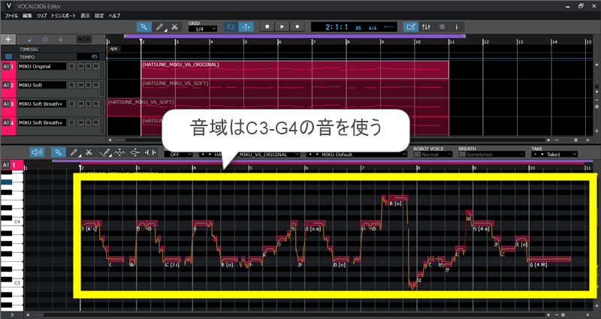Open the OFF dropdown in editor toolbar

click(x=179, y=155)
